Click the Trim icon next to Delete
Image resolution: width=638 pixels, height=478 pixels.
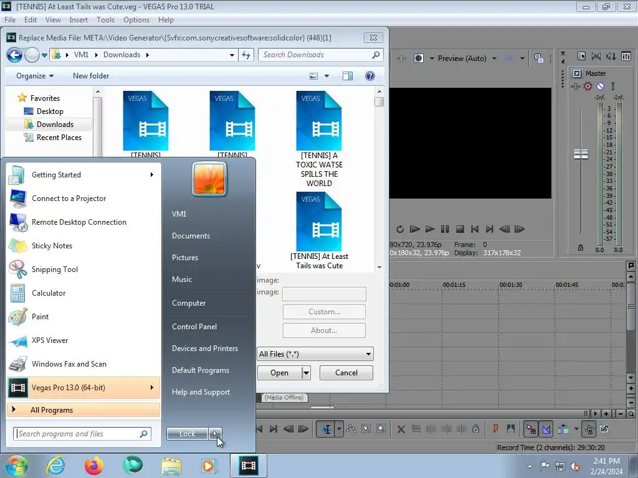416,429
